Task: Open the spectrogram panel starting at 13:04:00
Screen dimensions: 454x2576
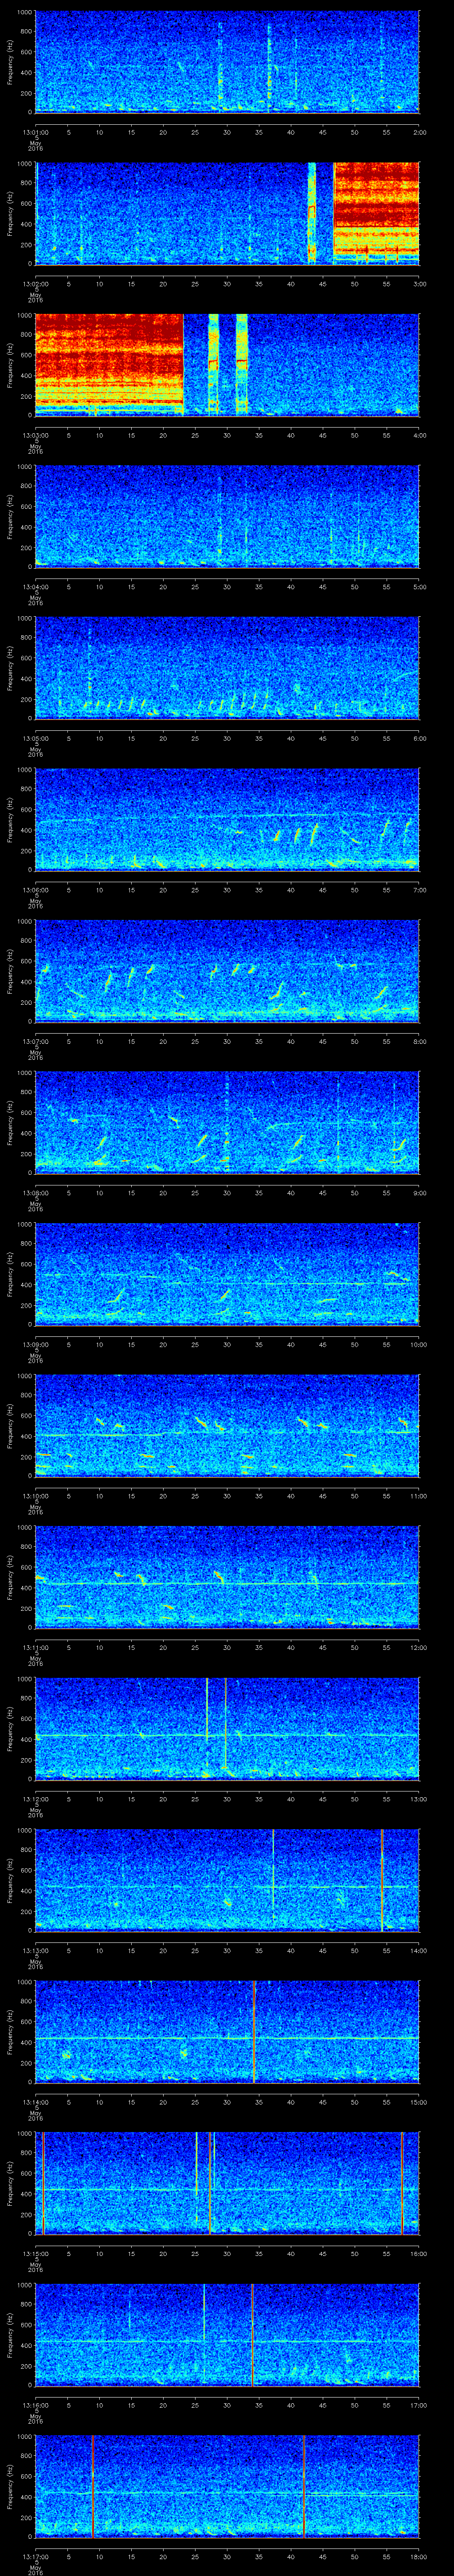Action: tap(227, 516)
